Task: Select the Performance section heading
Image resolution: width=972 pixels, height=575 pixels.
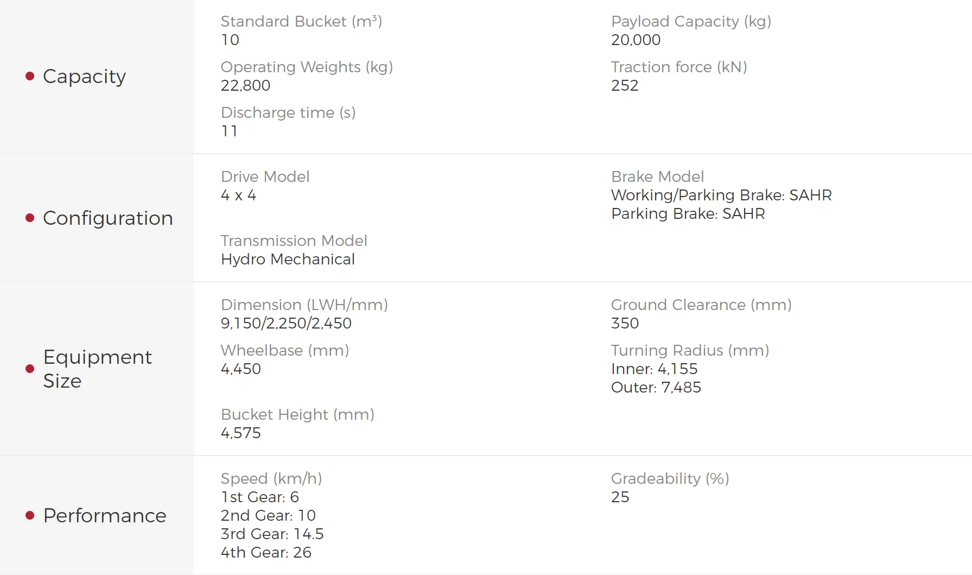Action: (x=105, y=515)
